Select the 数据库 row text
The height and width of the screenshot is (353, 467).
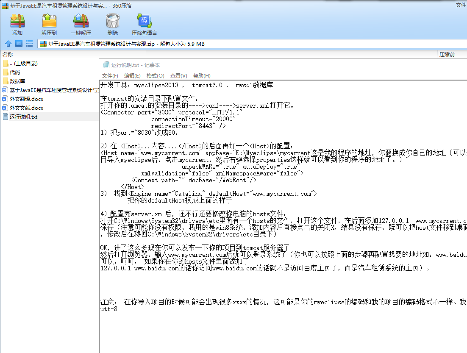pyautogui.click(x=17, y=81)
